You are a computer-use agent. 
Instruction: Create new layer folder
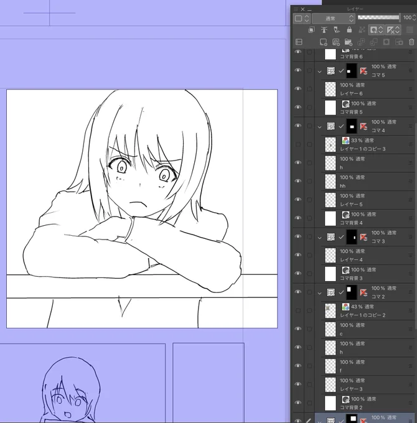[349, 42]
